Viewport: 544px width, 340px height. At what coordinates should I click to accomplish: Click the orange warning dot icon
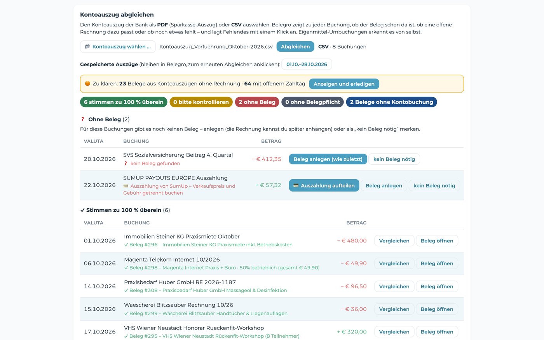click(87, 84)
